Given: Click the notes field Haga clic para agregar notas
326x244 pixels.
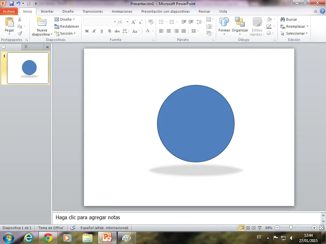Looking at the screenshot, I should click(x=187, y=218).
